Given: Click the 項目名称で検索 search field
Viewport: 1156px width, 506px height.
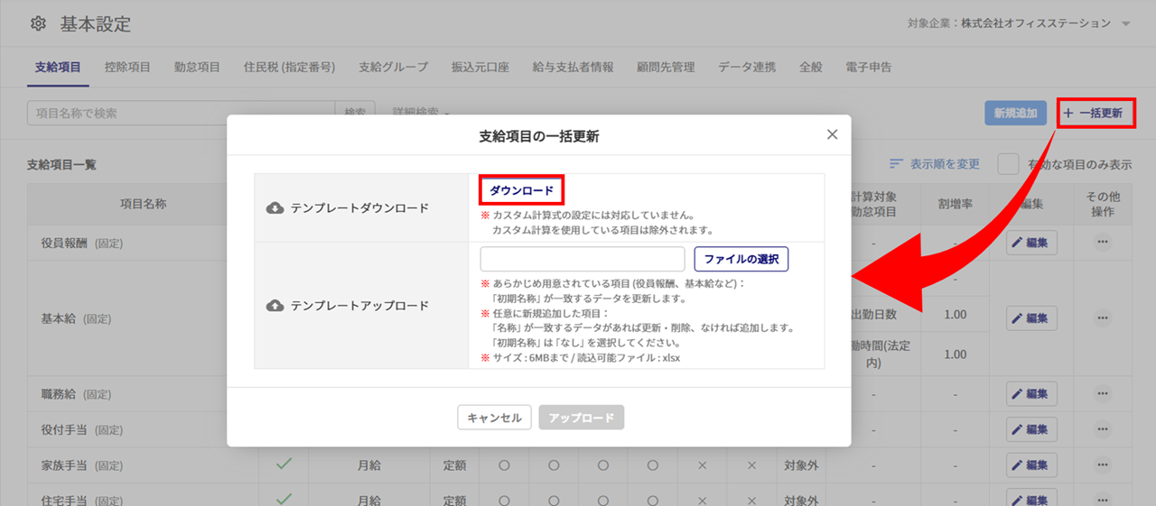Looking at the screenshot, I should (x=181, y=114).
